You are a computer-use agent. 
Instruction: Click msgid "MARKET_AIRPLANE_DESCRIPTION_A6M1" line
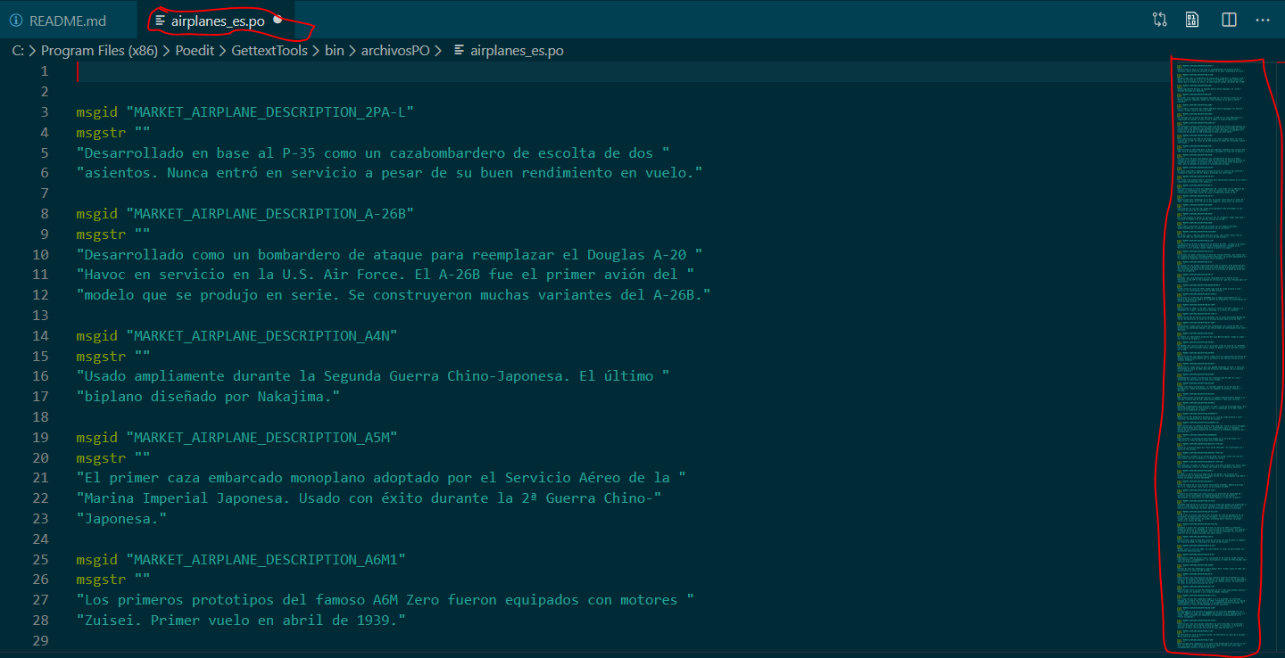click(241, 560)
